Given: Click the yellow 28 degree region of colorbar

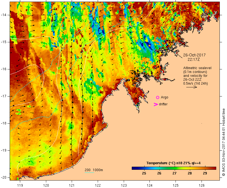Looking at the screenshot, I should pos(190,168).
